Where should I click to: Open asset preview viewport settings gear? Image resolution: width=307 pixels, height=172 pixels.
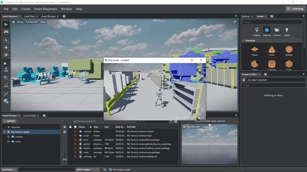184,127
